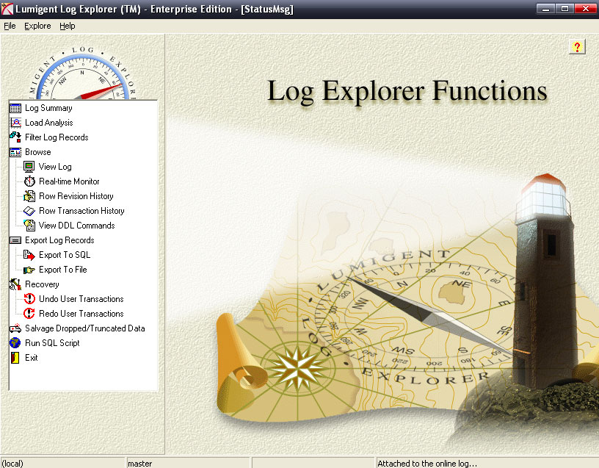Click the Load Analysis chart icon

tap(15, 123)
